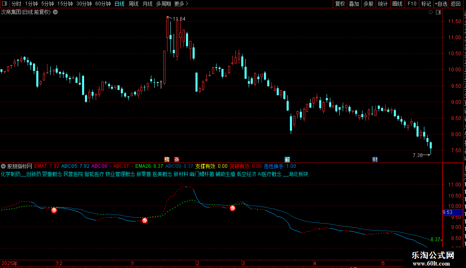The width and height of the screenshot is (466, 268).
Task: Toggle the left sidebar panel icon
Action: click(x=5, y=4)
